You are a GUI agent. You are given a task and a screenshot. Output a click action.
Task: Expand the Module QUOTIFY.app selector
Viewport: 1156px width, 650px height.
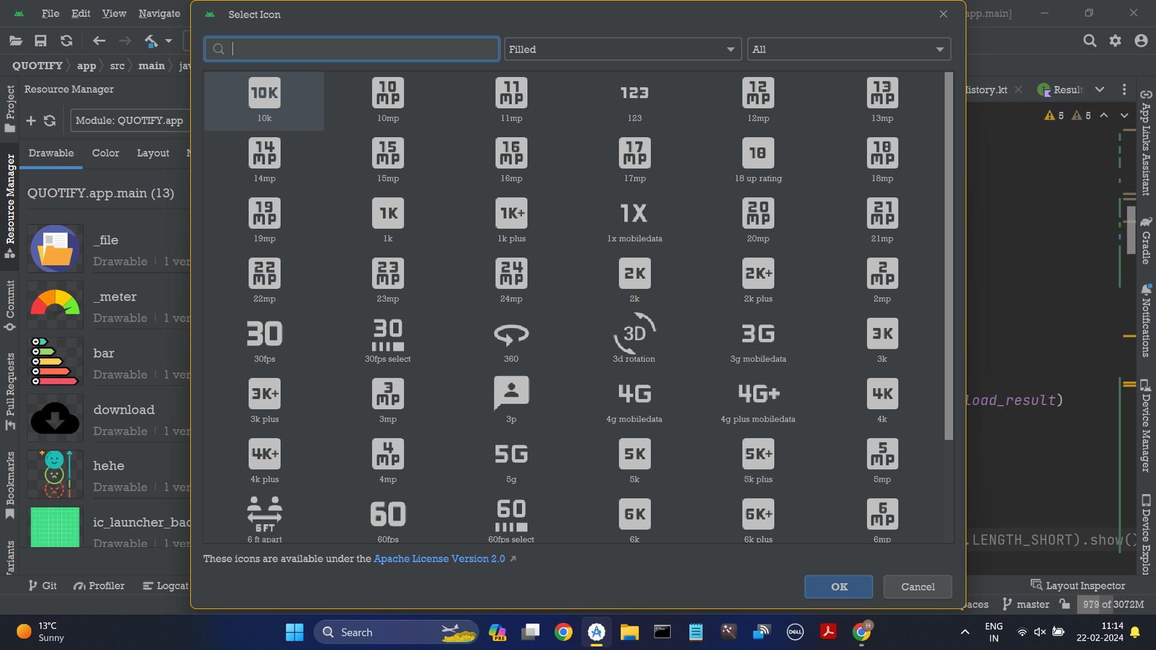click(129, 120)
